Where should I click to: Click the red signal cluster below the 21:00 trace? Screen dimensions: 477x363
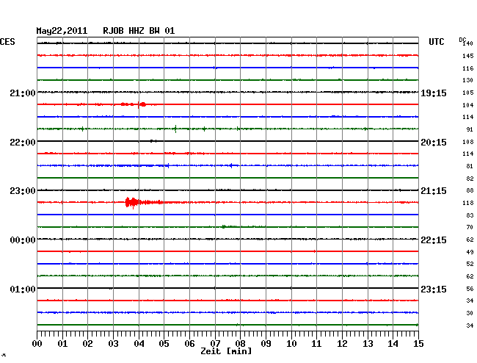134,104
